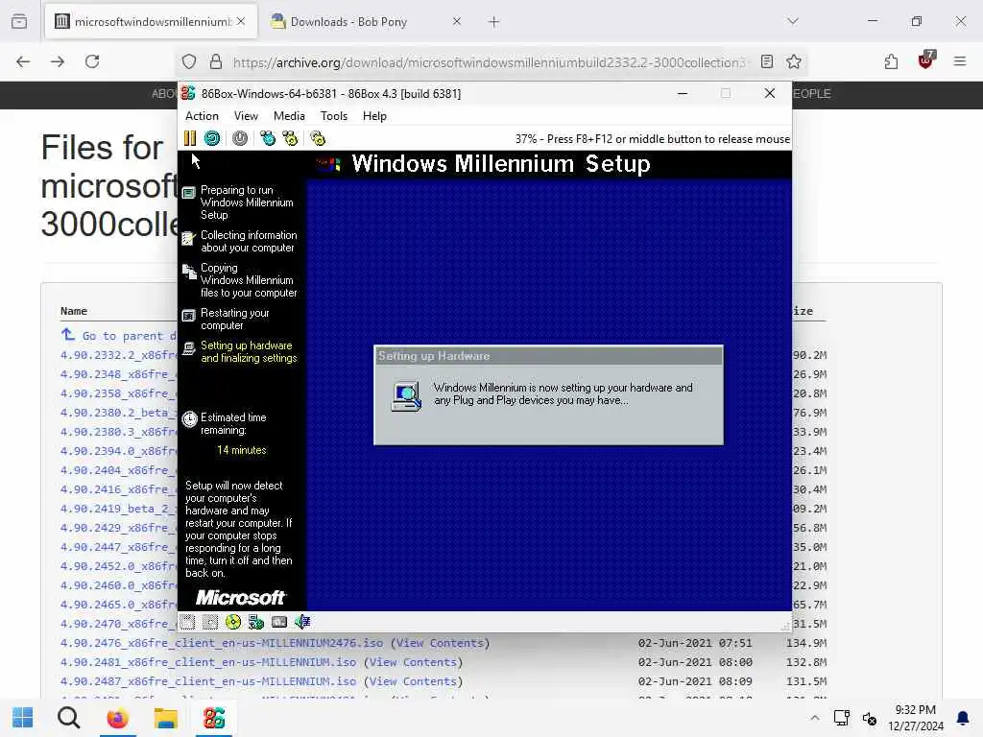This screenshot has height=737, width=983.
Task: Go back in Firefox
Action: [23, 61]
